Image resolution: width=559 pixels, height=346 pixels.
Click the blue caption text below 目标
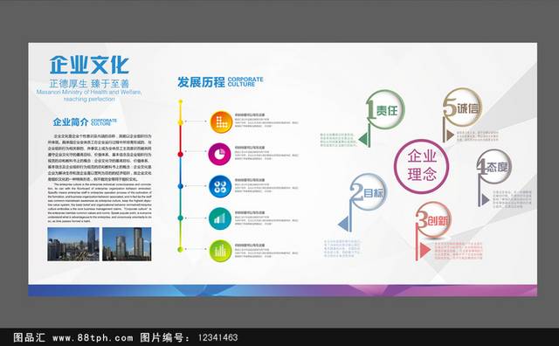click(x=342, y=249)
